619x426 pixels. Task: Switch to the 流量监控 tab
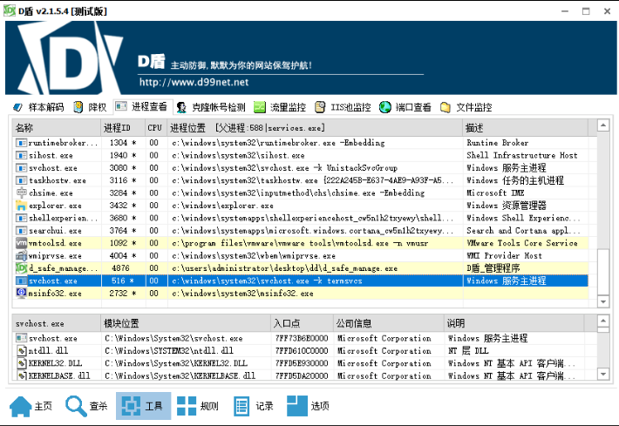click(x=280, y=107)
